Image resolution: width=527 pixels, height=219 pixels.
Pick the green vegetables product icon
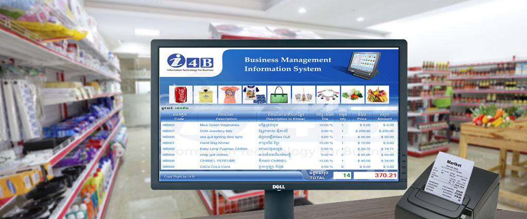click(x=353, y=95)
